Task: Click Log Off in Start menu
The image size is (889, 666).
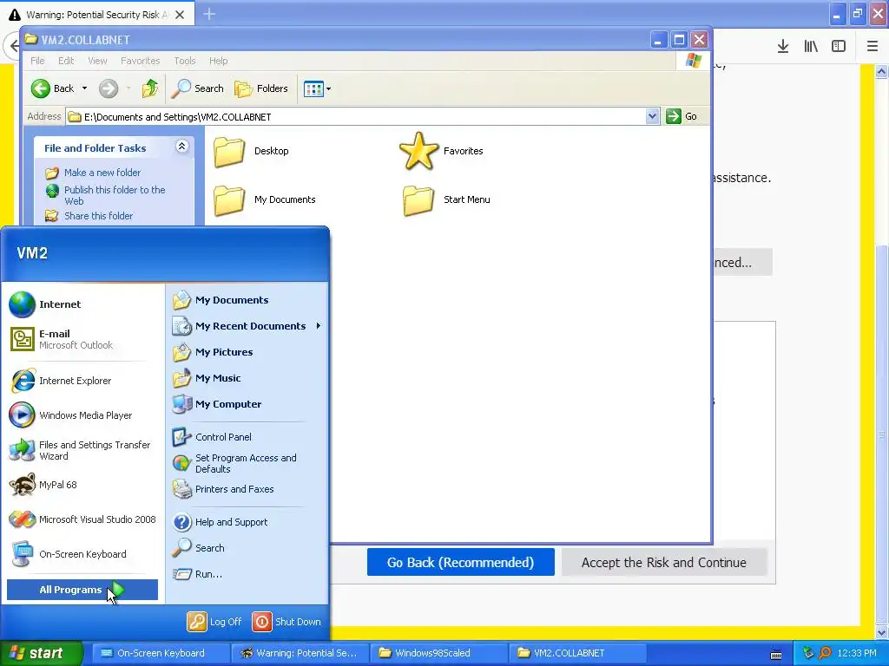Action: [214, 622]
